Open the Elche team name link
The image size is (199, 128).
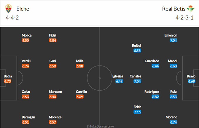click(23, 9)
